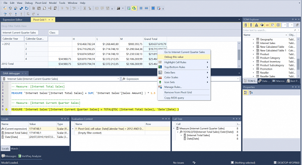Click the Manage Rules icon in context menu
The image size is (302, 165).
tap(160, 87)
